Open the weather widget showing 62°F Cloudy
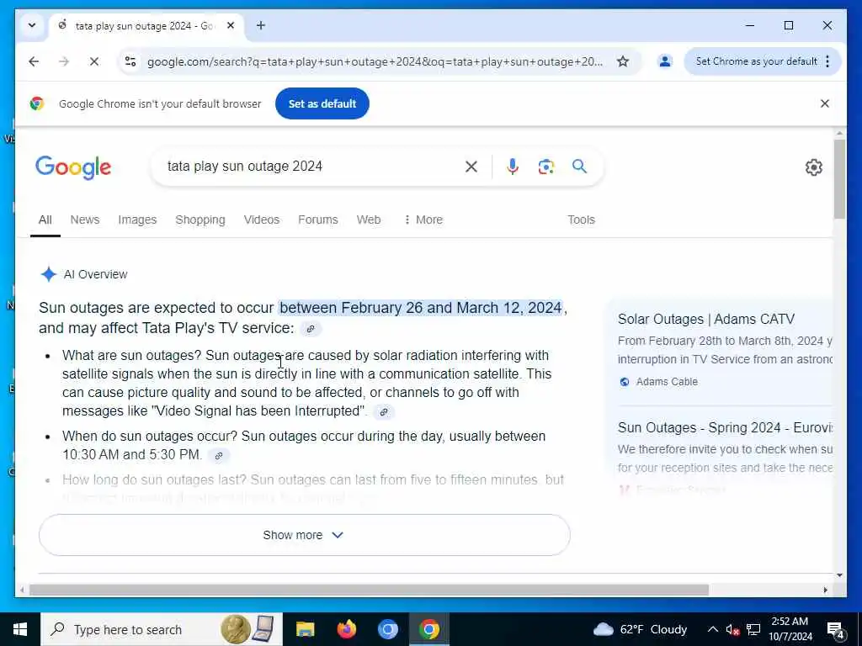Screen dimensions: 862x646 tap(641, 629)
